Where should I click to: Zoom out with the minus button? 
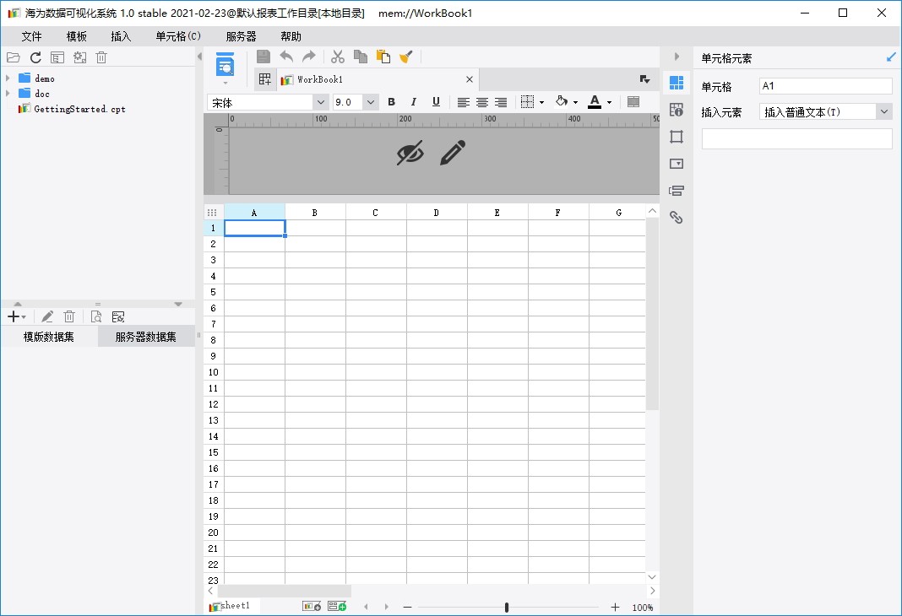pyautogui.click(x=407, y=607)
